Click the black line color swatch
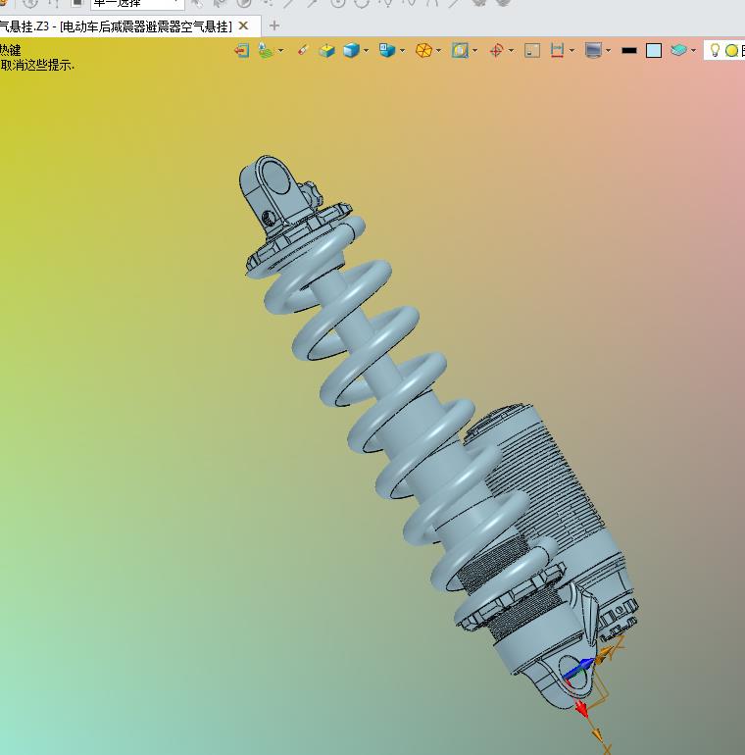This screenshot has width=745, height=755. point(629,50)
